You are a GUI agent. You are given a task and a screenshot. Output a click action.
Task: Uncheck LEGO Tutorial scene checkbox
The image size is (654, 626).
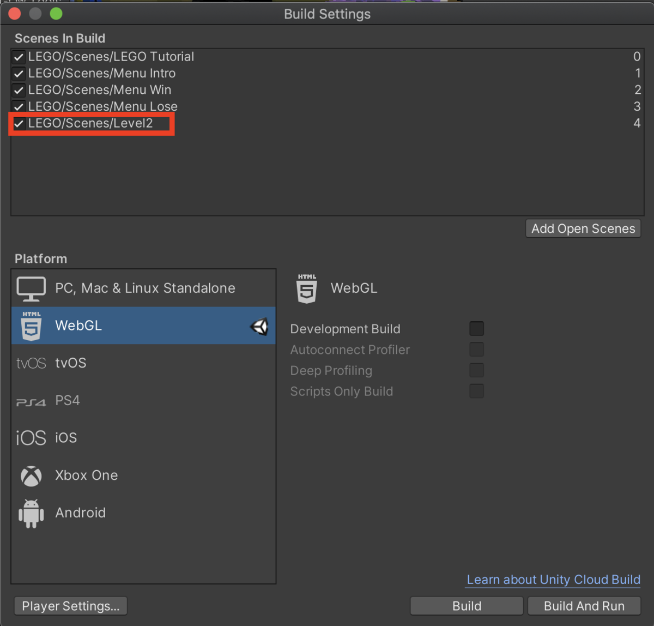pos(19,57)
